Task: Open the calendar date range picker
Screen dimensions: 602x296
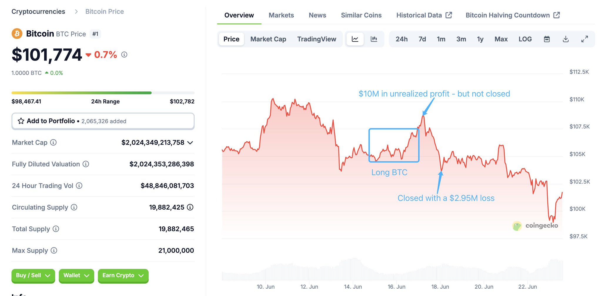Action: [547, 39]
